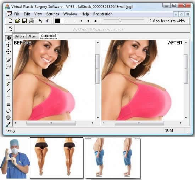Click After pane scroll down arrow
The image size is (195, 180).
(x=186, y=118)
